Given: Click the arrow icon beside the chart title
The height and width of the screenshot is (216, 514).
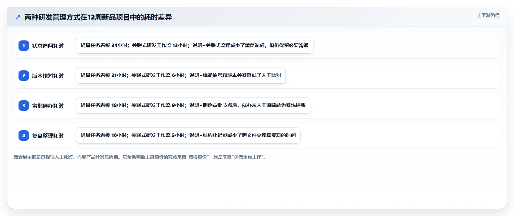Looking at the screenshot, I should click(18, 17).
